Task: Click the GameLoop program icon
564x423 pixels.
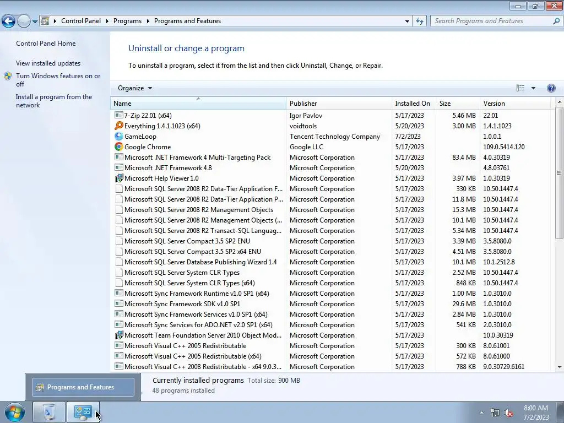Action: coord(119,136)
